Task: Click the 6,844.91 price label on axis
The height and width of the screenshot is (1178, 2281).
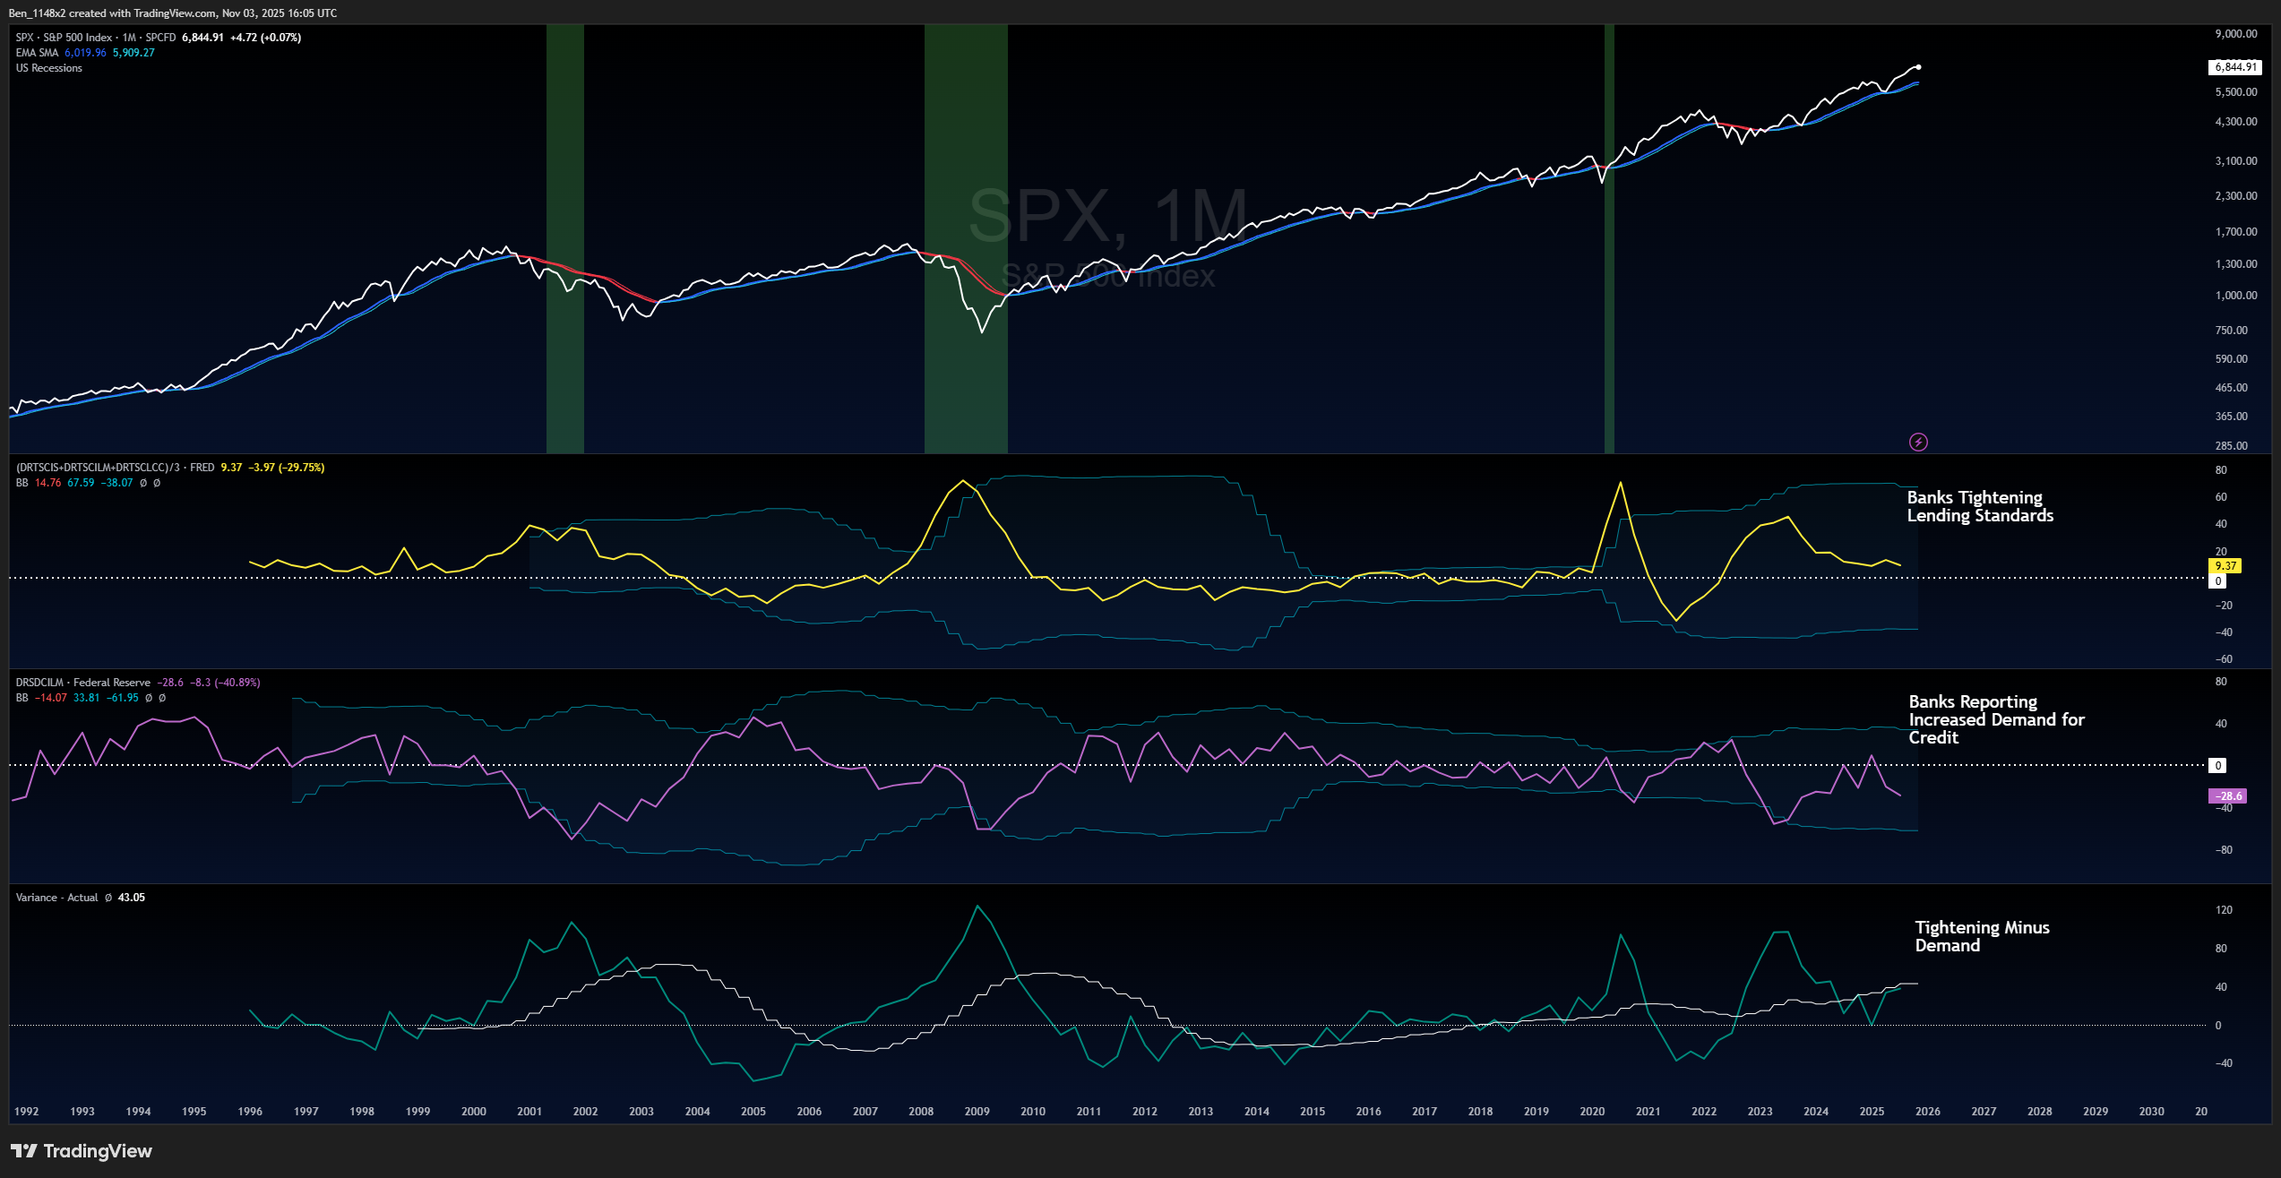Action: [2235, 67]
